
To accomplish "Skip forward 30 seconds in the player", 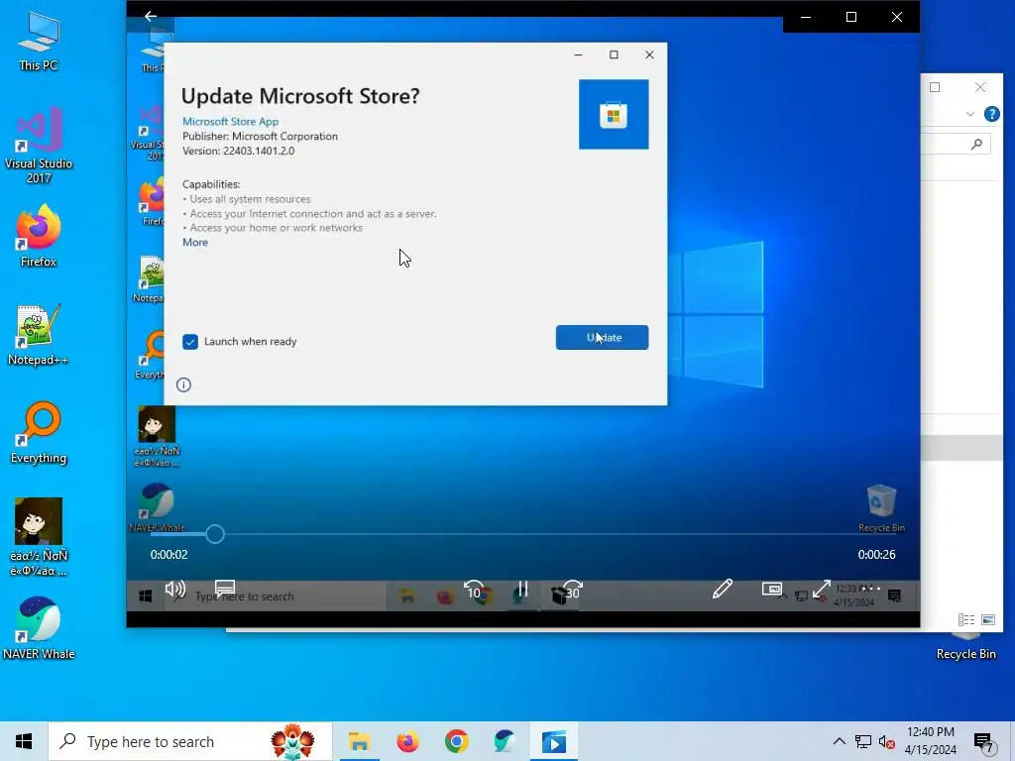I will click(x=572, y=591).
